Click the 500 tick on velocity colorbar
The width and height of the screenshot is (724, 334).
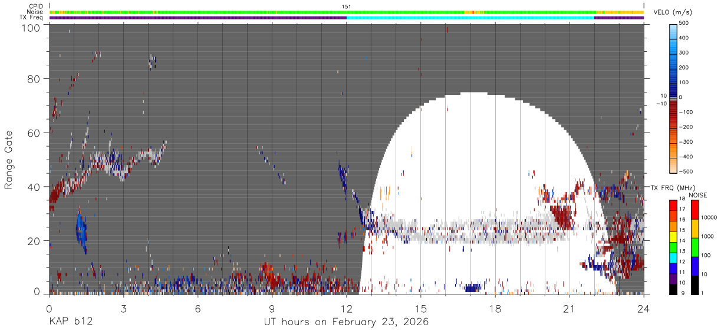pos(685,23)
